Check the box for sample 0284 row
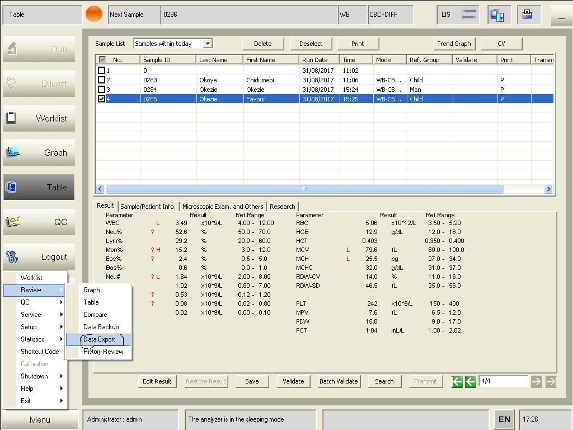The height and width of the screenshot is (430, 573). tap(102, 89)
